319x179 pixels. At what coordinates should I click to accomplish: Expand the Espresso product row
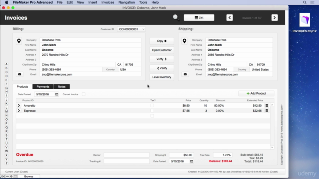point(19,111)
